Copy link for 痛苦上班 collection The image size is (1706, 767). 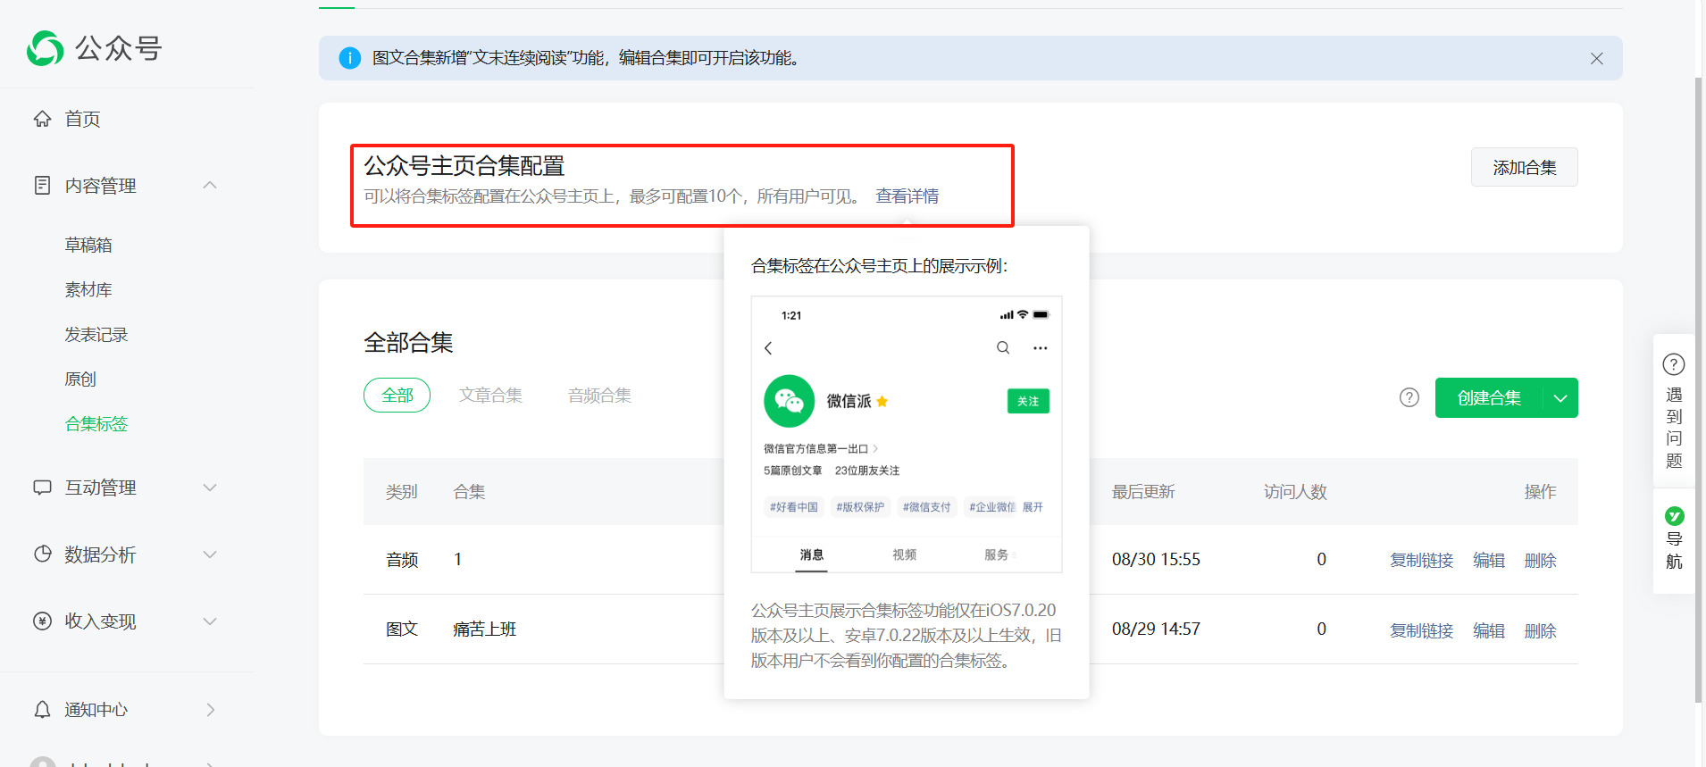pos(1421,630)
